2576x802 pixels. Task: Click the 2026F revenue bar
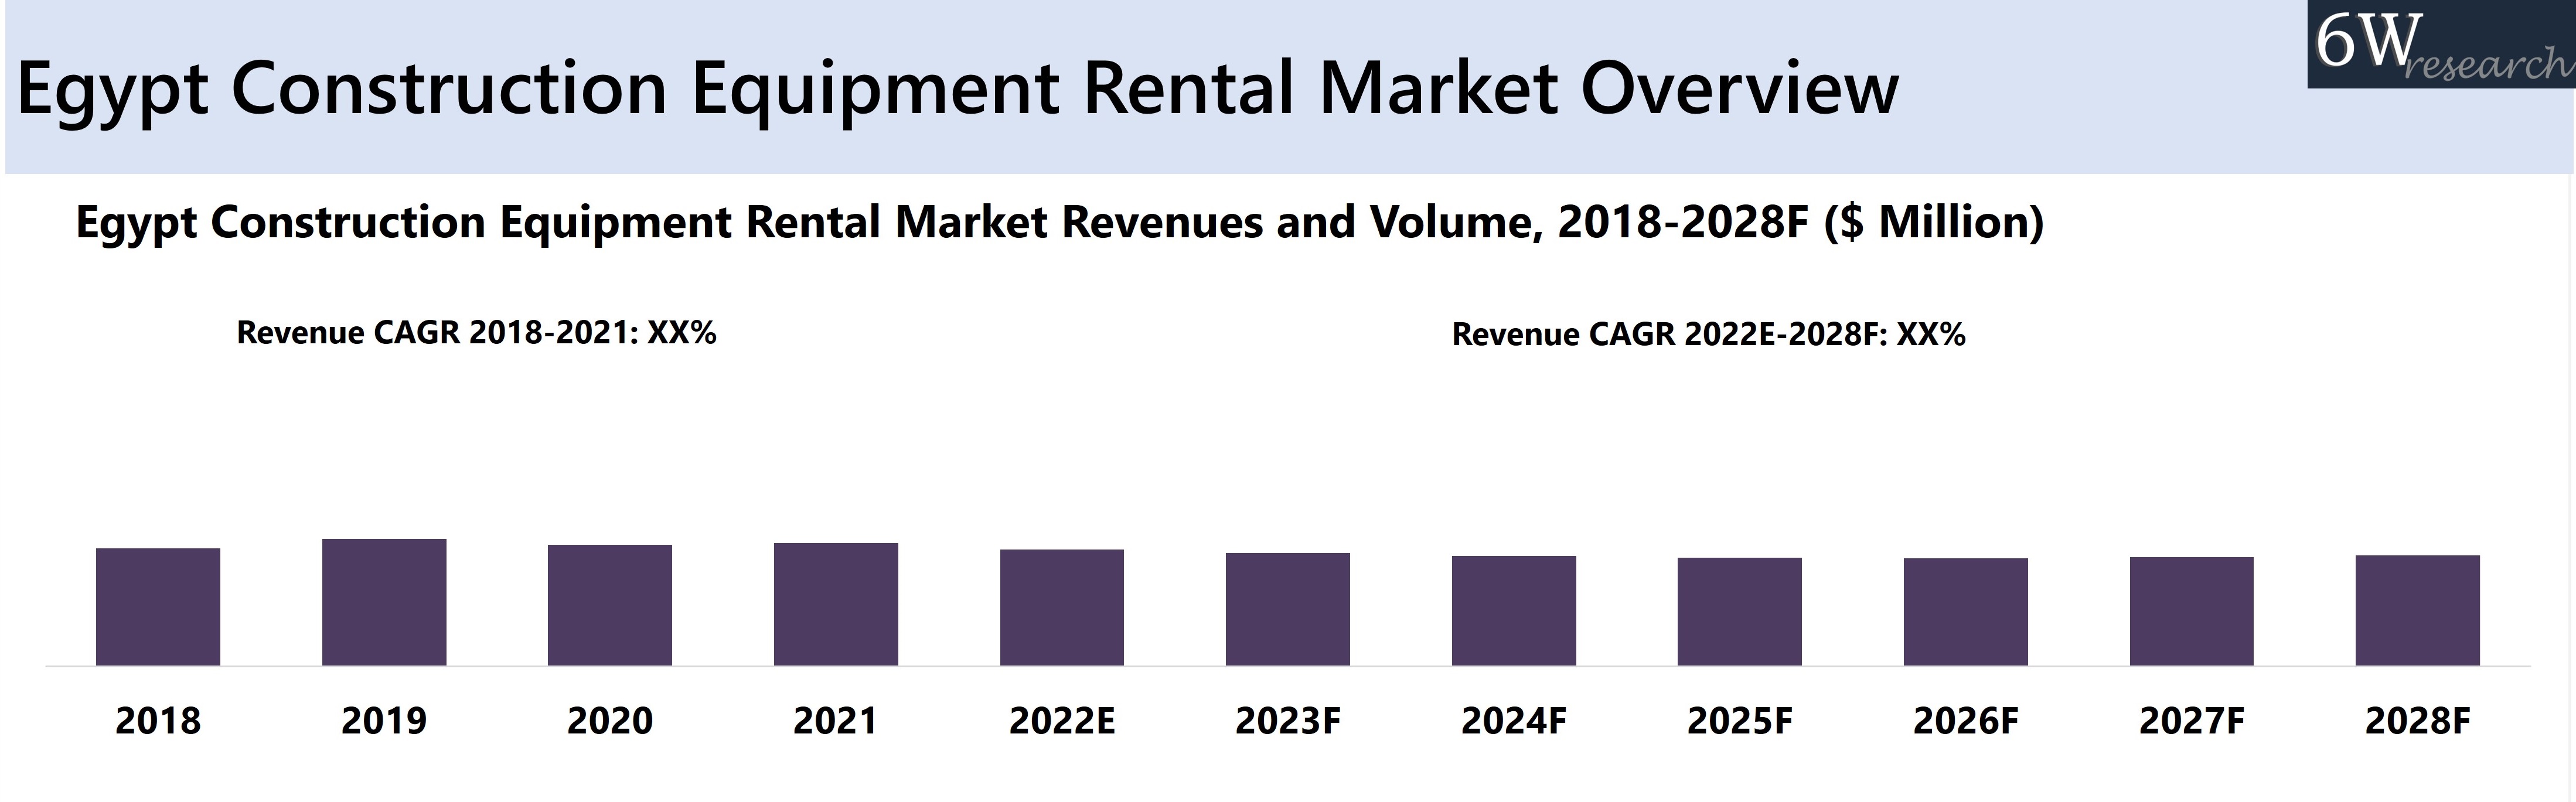coord(1966,612)
